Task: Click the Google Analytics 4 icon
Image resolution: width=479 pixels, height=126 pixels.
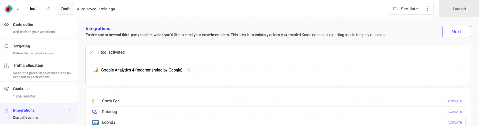Action: click(96, 70)
